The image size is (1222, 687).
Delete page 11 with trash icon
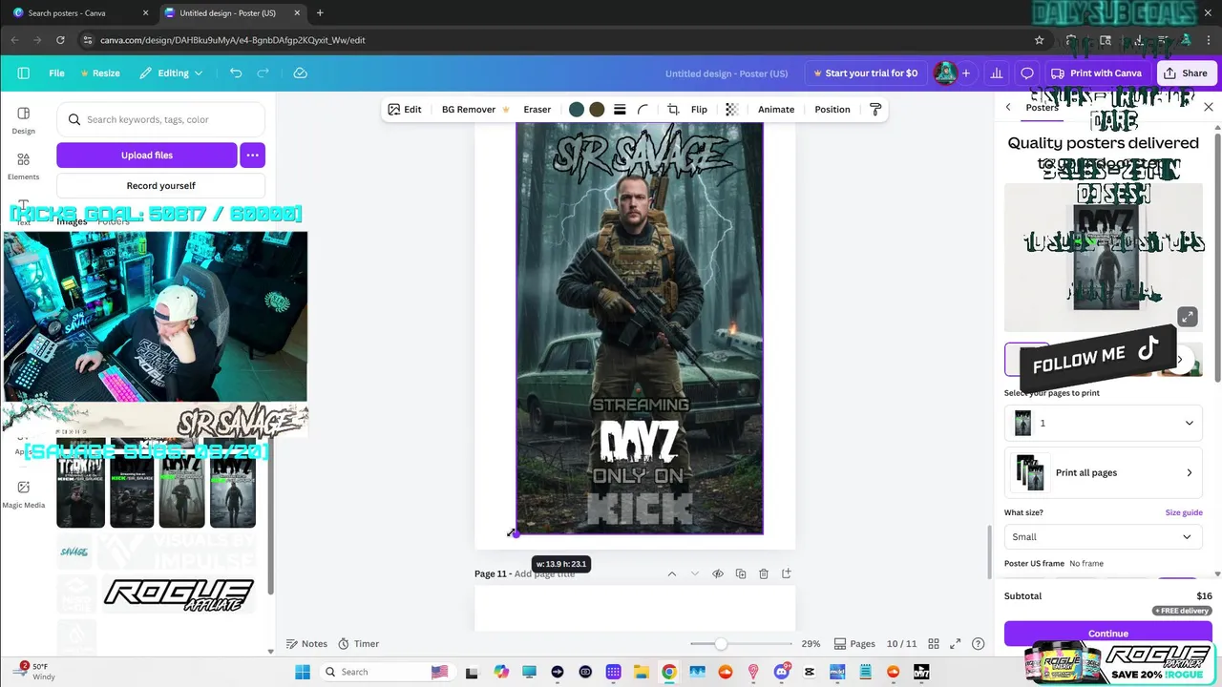(x=763, y=573)
